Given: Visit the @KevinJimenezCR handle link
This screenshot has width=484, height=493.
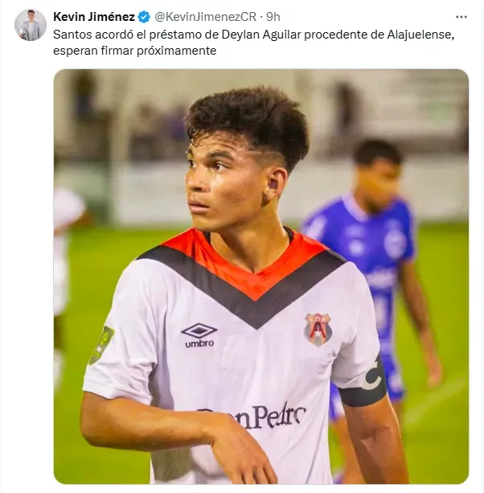Looking at the screenshot, I should pos(206,17).
